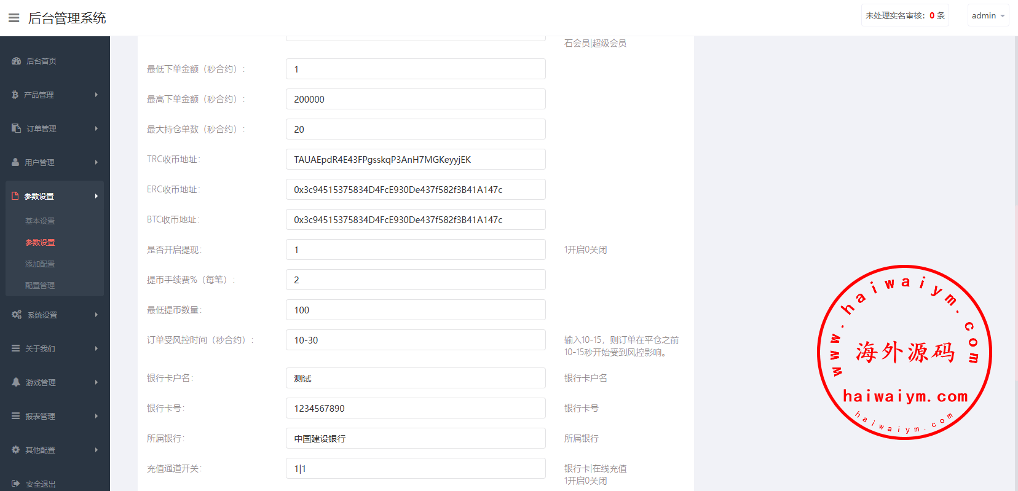Expand the 报表管理 sidebar arrow
Screen dimensions: 1018x491
coord(97,416)
